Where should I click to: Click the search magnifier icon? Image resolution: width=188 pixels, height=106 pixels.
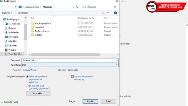click(115, 7)
